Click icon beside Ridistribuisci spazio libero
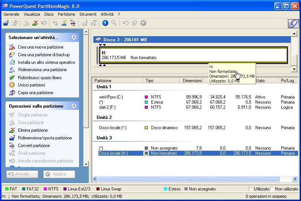Screen dimensions: 301x201 [x=12, y=78]
